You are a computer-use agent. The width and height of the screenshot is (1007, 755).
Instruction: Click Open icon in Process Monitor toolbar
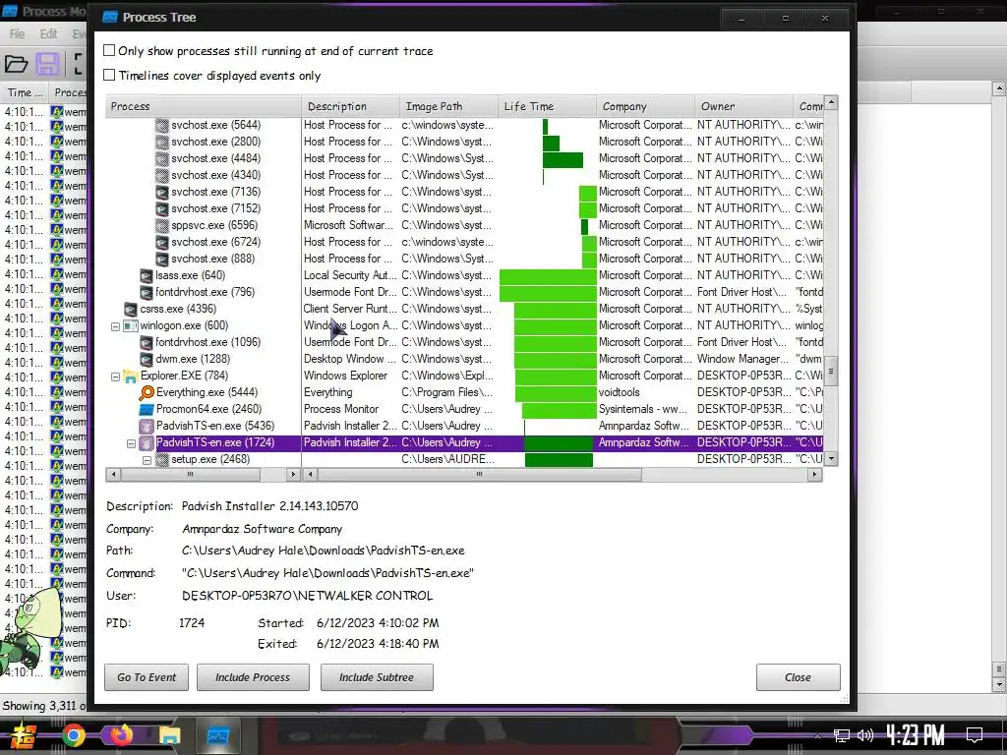(16, 64)
